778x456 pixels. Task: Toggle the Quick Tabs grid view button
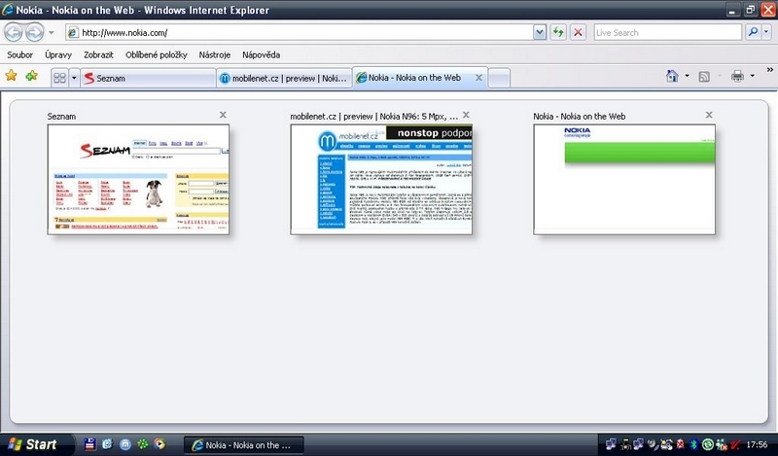[58, 77]
